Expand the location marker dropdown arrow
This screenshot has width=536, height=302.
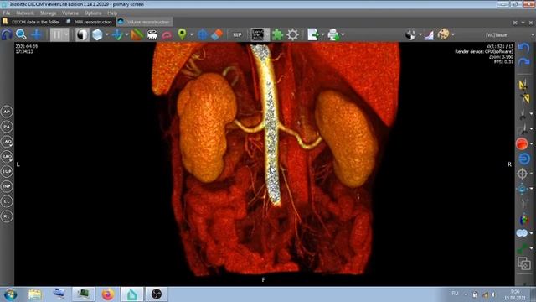pyautogui.click(x=192, y=34)
